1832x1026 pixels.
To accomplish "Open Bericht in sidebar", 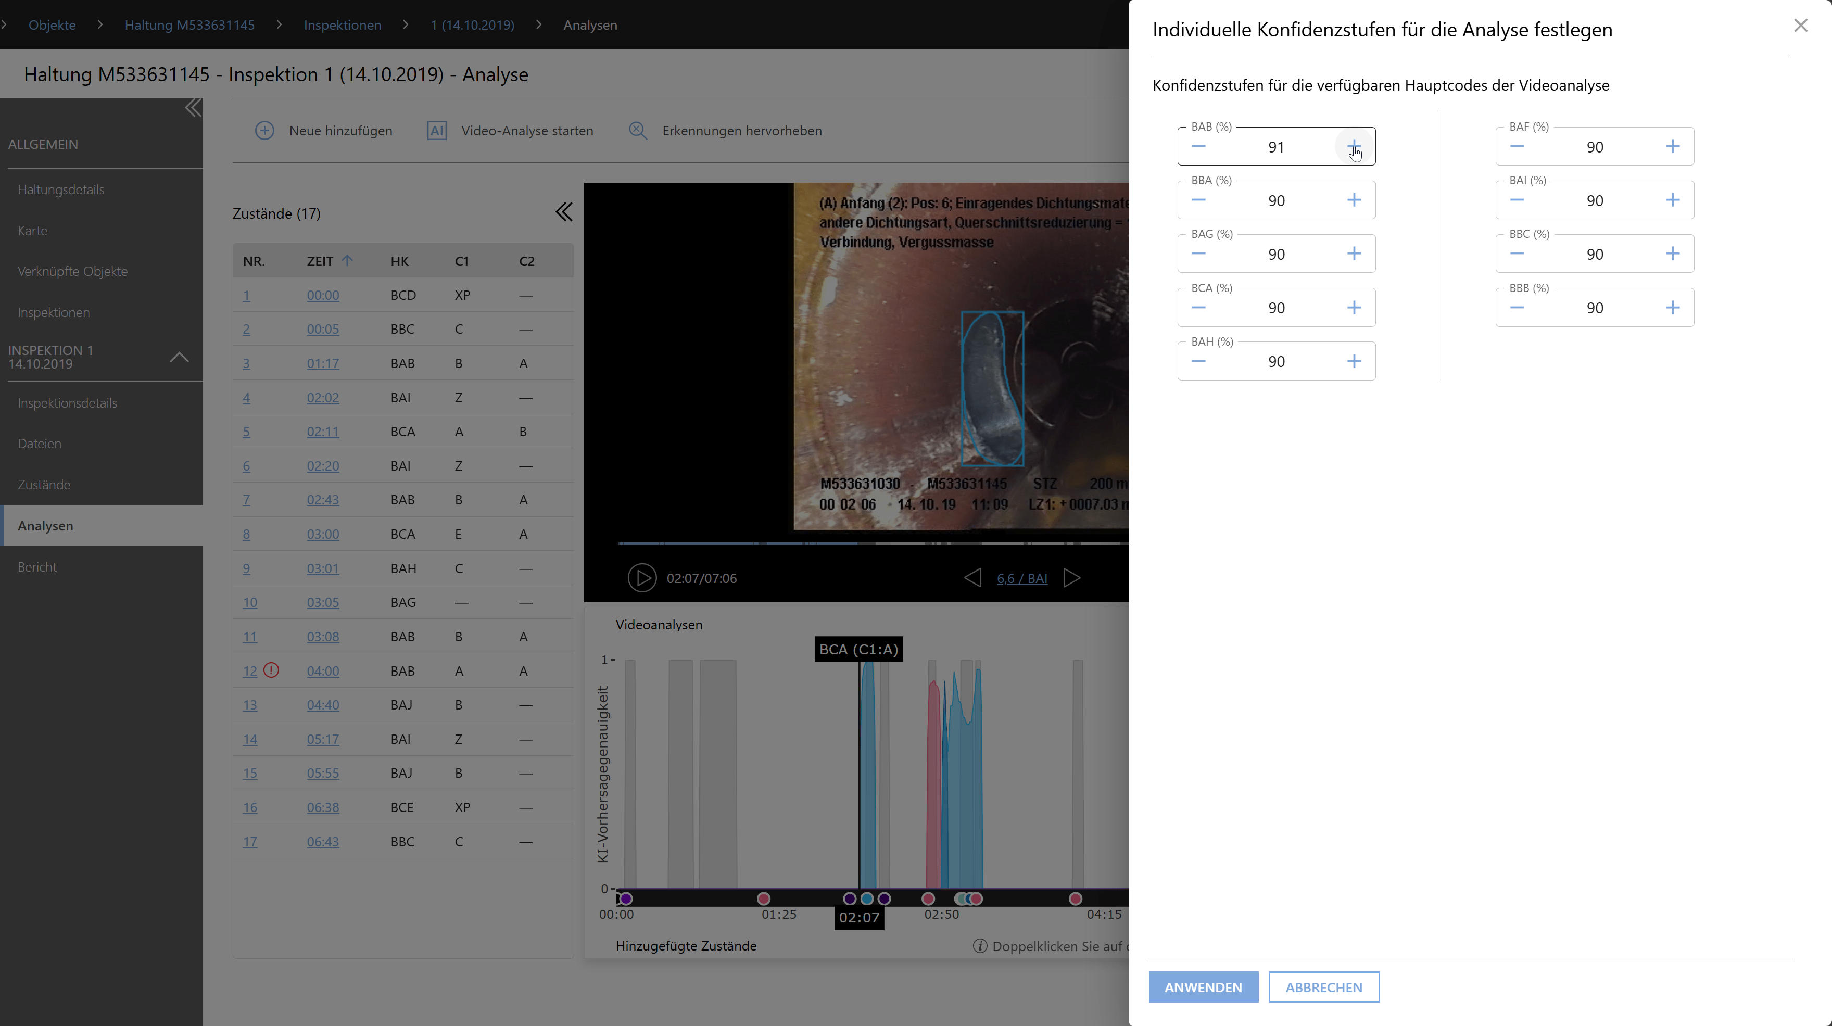I will (x=37, y=567).
